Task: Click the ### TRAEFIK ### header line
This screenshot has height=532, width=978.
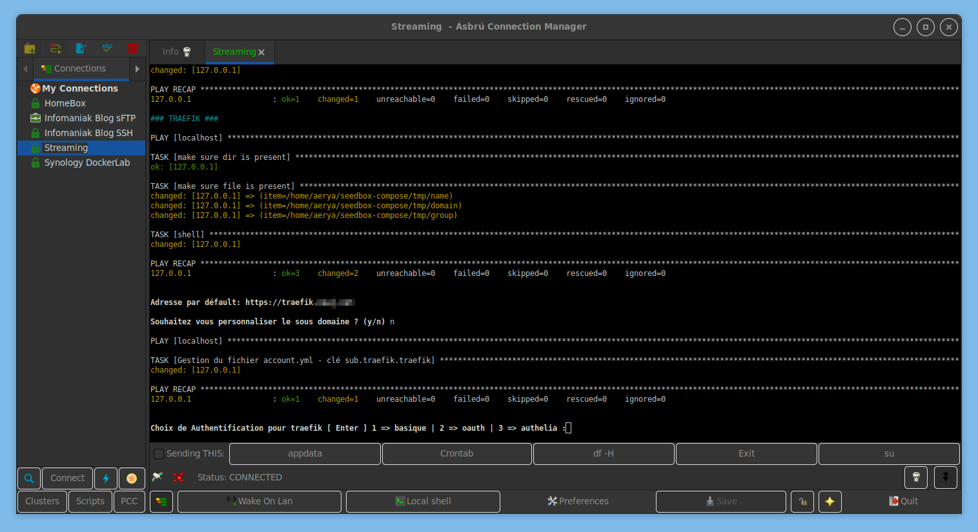Action: point(184,119)
